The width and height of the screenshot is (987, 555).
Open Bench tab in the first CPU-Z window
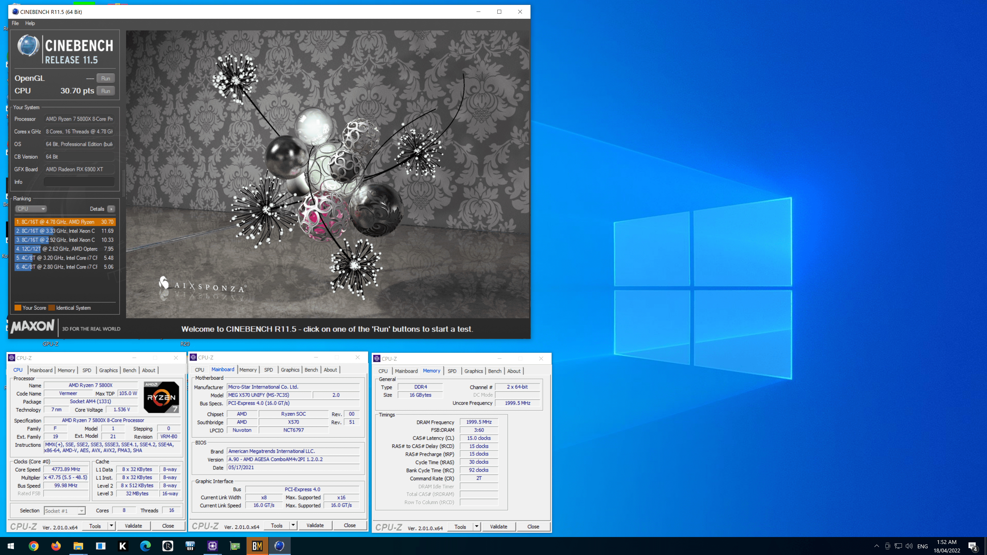coord(130,370)
